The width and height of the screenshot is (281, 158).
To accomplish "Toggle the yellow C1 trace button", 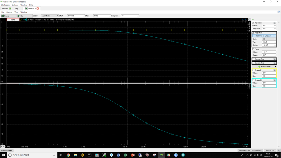I will tap(21, 20).
